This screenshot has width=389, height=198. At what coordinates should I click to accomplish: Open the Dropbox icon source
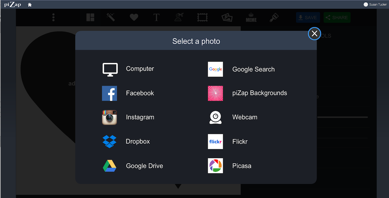coord(110,142)
